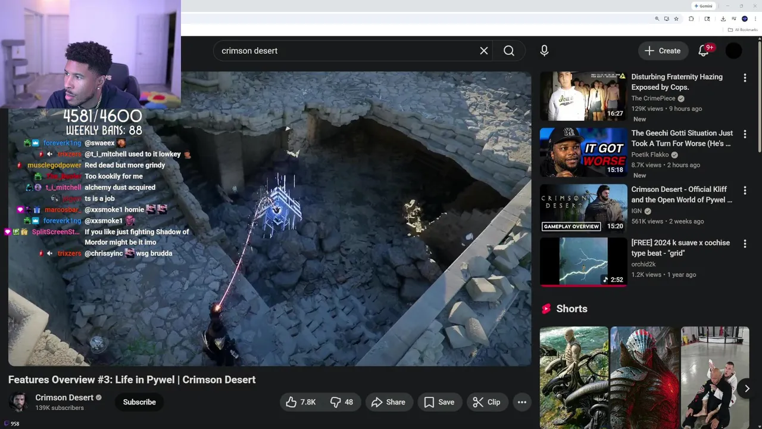Advance the Shorts shelf with right arrow

pos(747,388)
